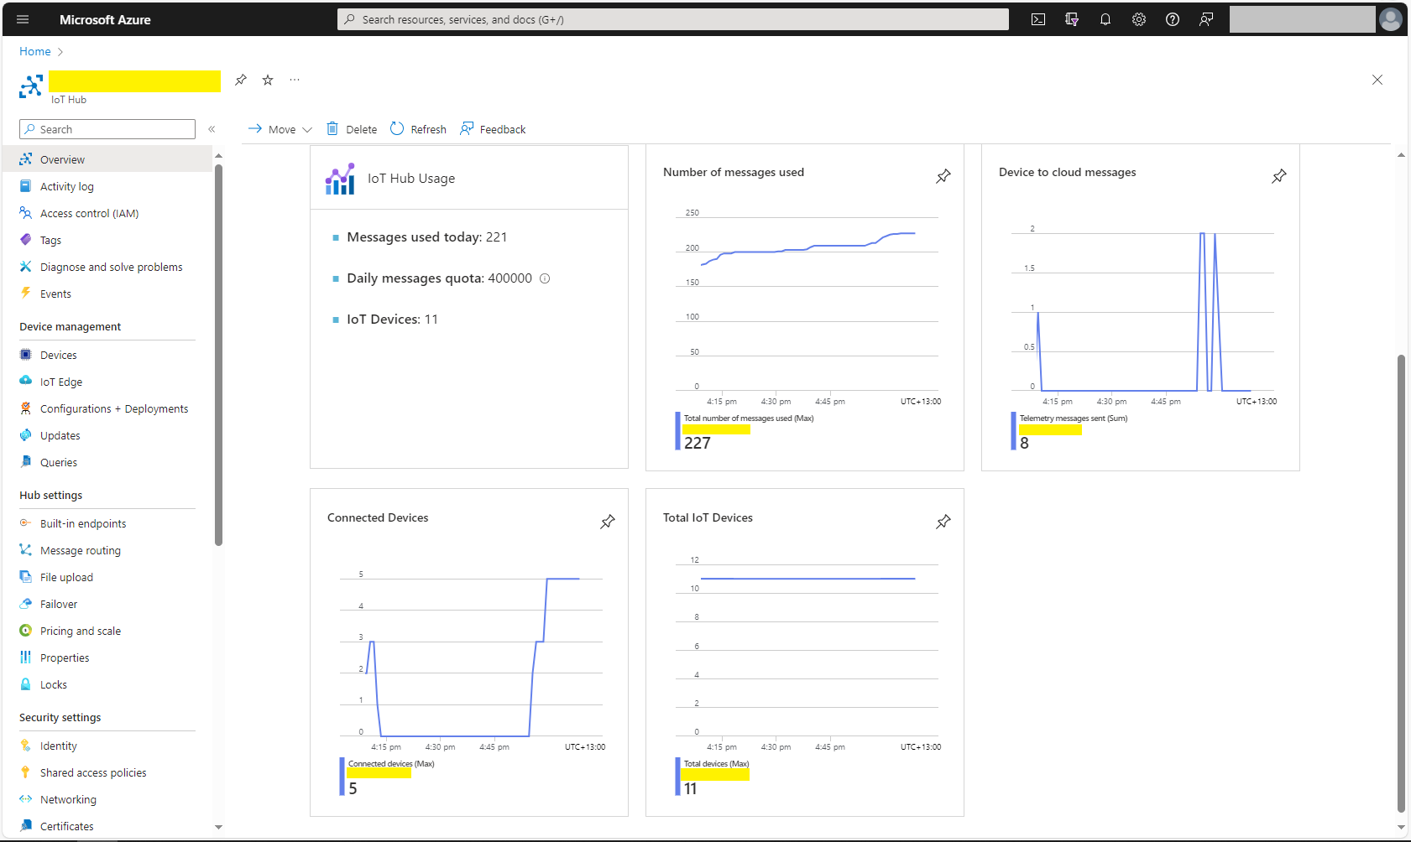This screenshot has height=842, width=1411.
Task: Pin the Number of messages used chart
Action: [943, 176]
